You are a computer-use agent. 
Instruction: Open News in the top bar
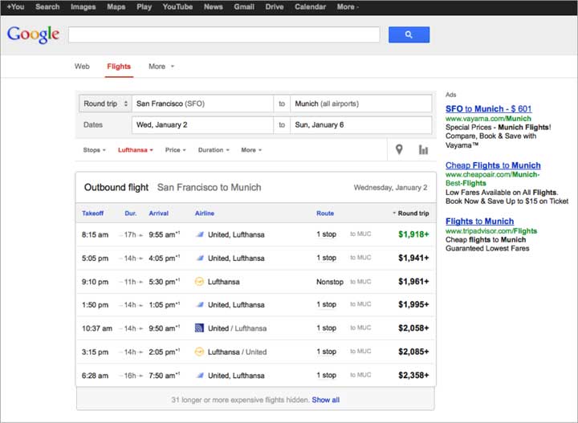[x=213, y=6]
